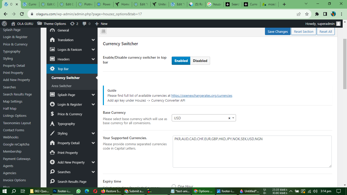Open Currency Switcher subsection
Viewport: 347px width, 195px height.
[66, 78]
